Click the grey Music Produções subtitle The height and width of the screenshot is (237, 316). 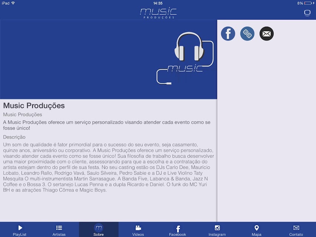point(23,114)
